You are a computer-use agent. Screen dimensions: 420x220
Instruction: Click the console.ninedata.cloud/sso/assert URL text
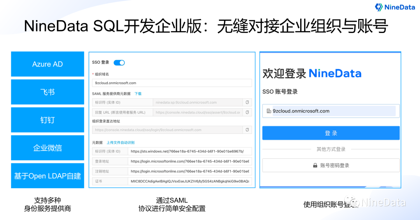pos(198,112)
